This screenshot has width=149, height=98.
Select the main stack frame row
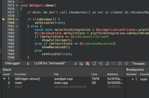pyautogui.click(x=63, y=83)
